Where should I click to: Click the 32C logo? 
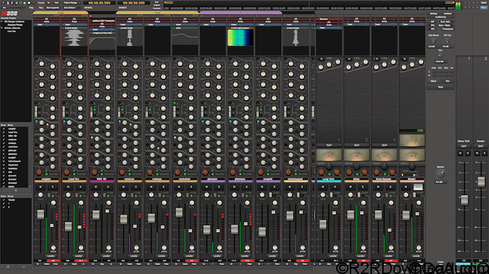click(x=10, y=13)
